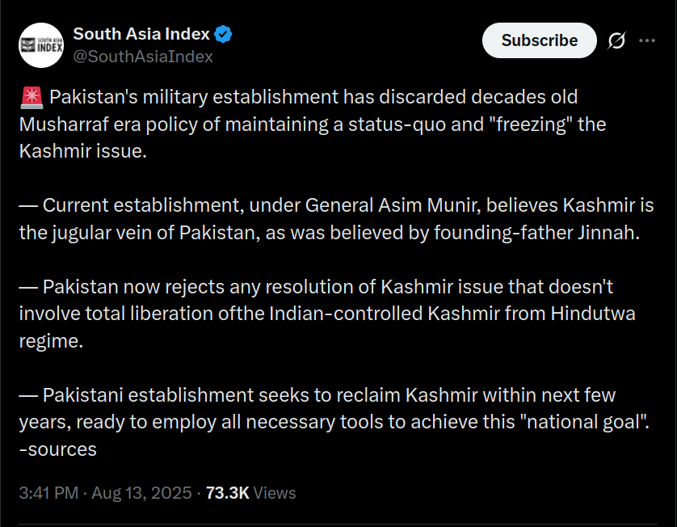The height and width of the screenshot is (527, 677).
Task: Click the "-sources" text line
Action: 58,449
